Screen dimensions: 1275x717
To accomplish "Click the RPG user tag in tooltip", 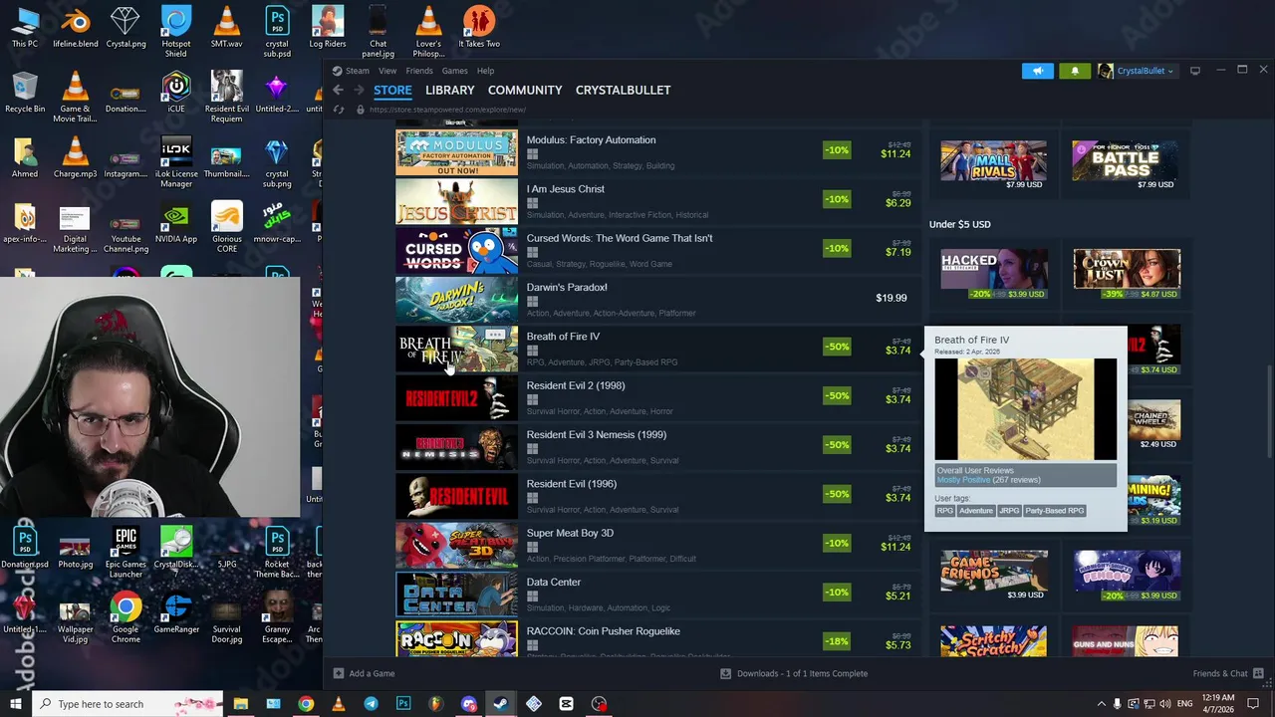I will point(944,511).
